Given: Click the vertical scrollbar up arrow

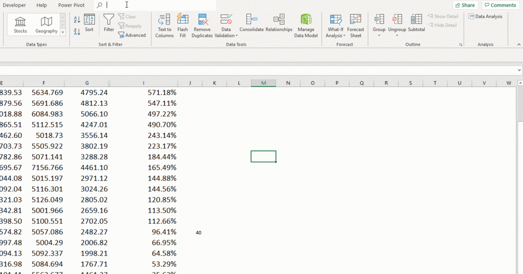Looking at the screenshot, I should pos(520,83).
